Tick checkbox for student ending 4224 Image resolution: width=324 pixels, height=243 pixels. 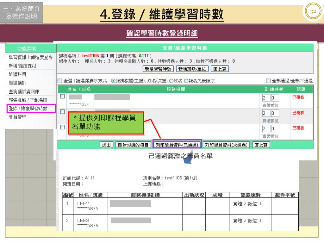point(63,97)
